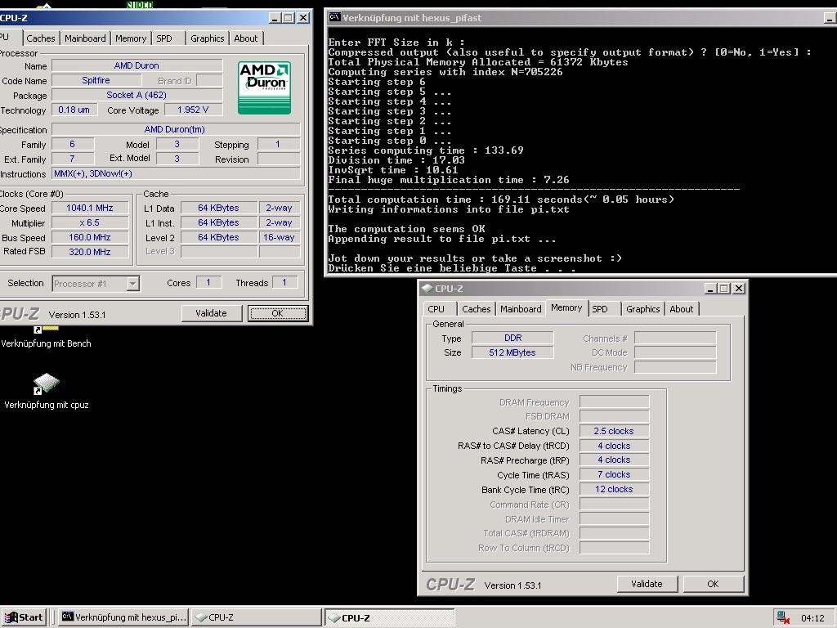The image size is (837, 628).
Task: Open Caches tab in the CPU window
Action: [41, 38]
